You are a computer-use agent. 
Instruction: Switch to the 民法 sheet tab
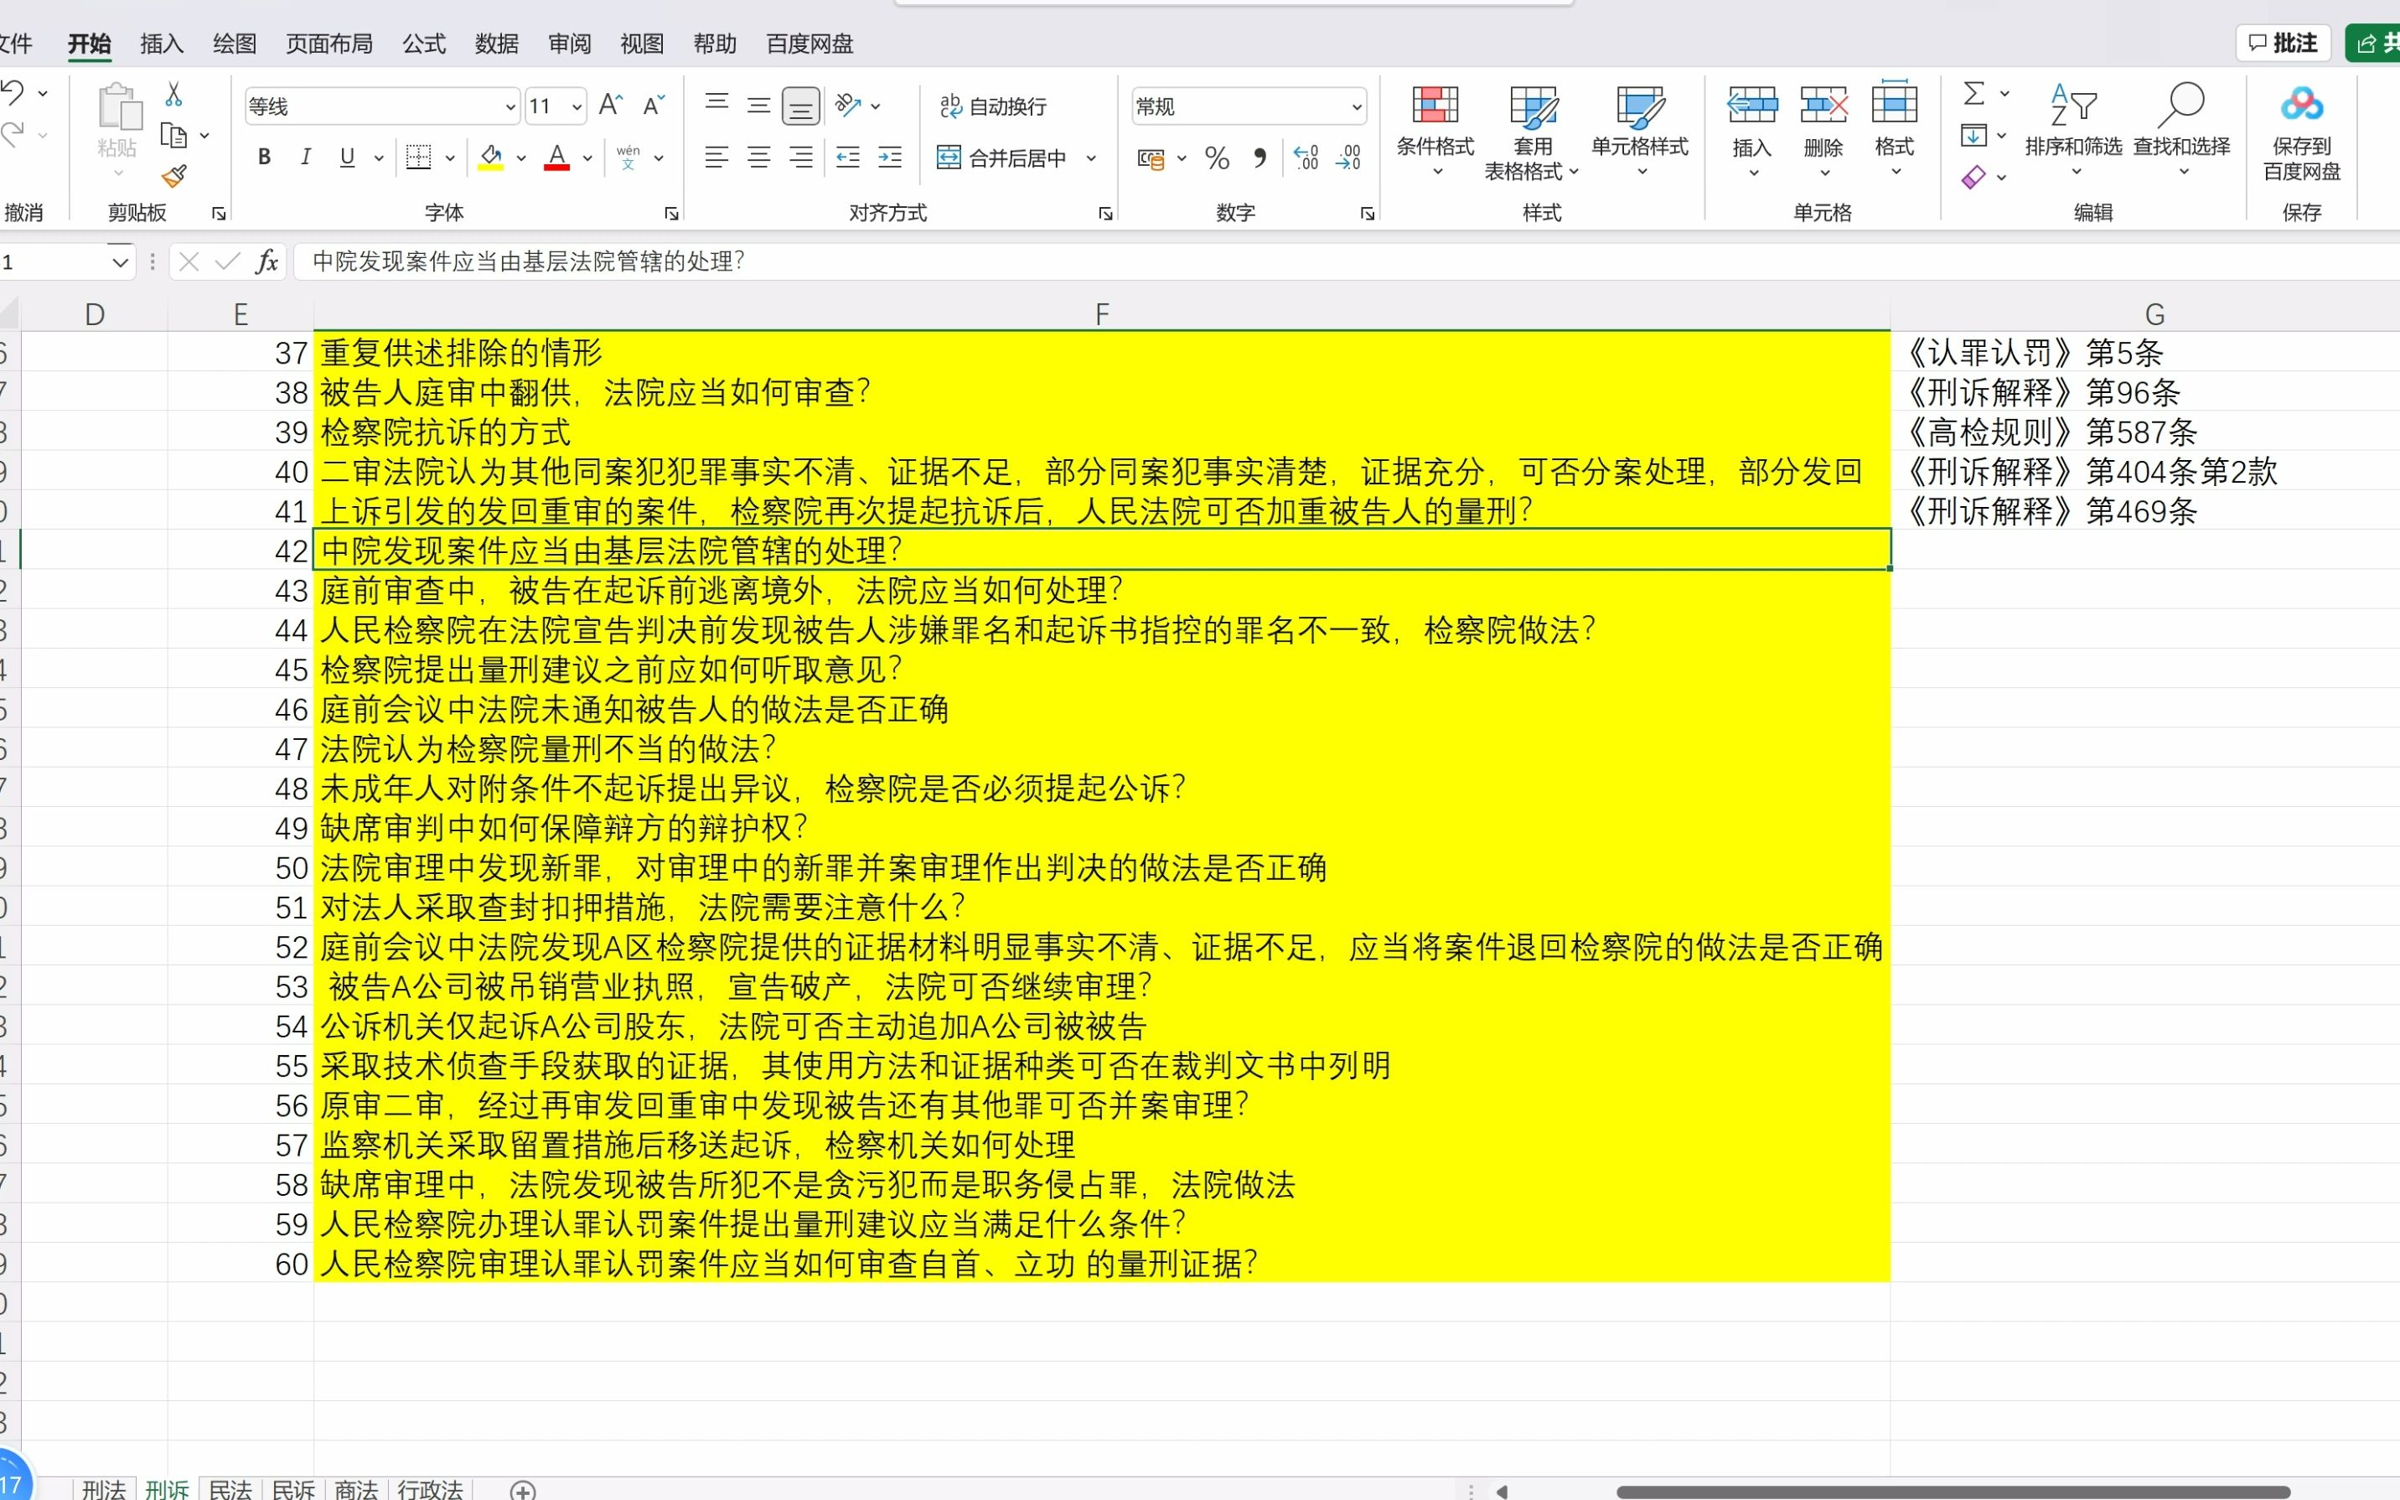[230, 1489]
